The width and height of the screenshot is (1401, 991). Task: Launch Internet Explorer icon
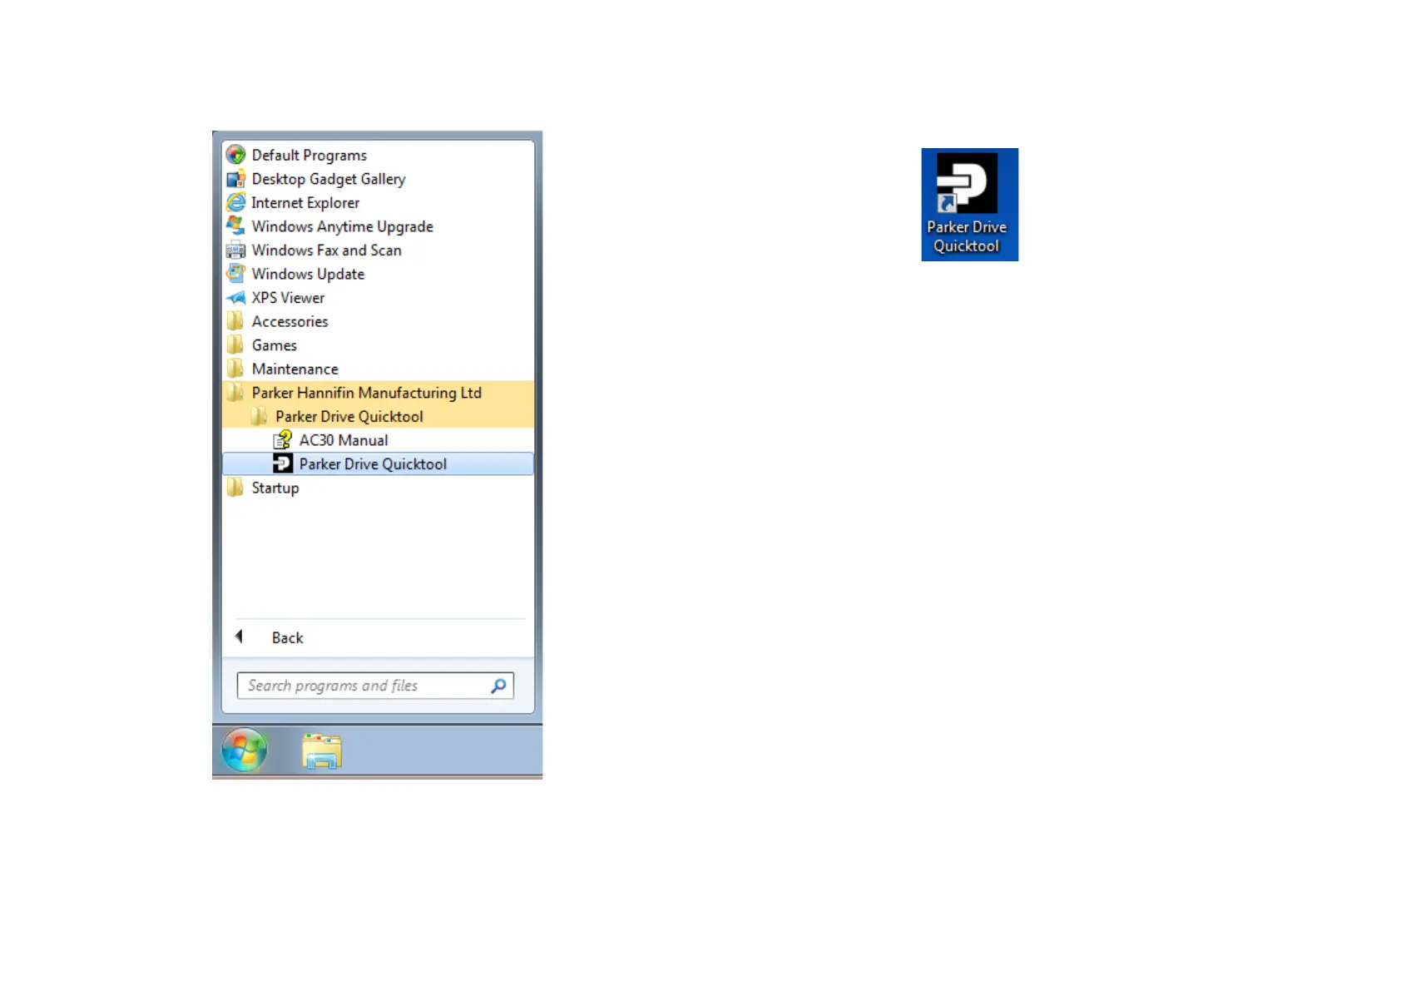coord(236,202)
